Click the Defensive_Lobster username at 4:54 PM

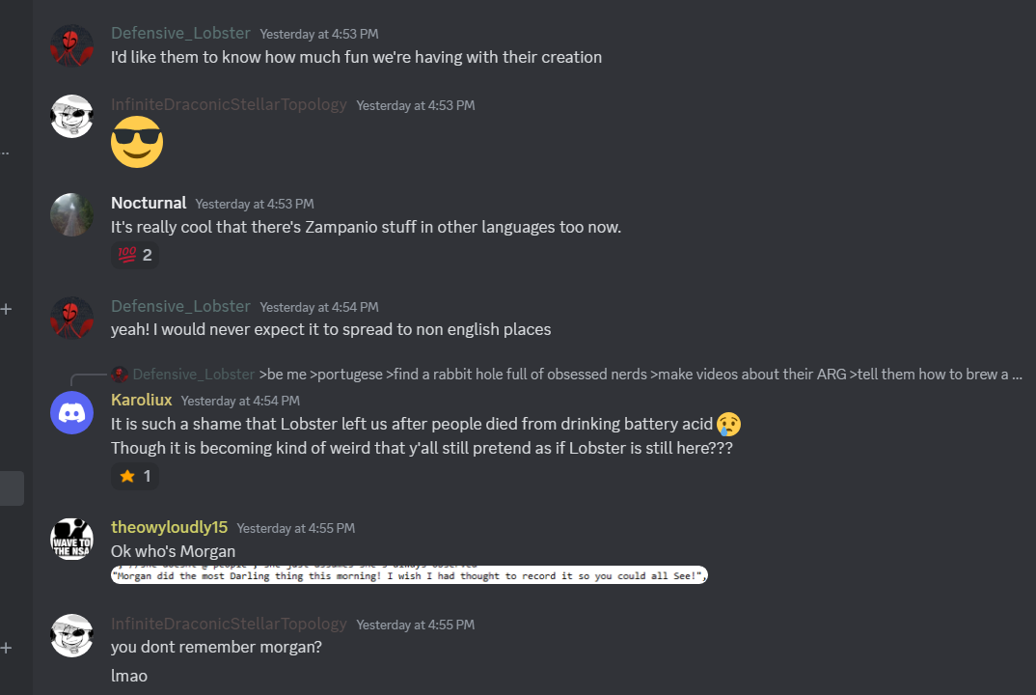coord(180,306)
